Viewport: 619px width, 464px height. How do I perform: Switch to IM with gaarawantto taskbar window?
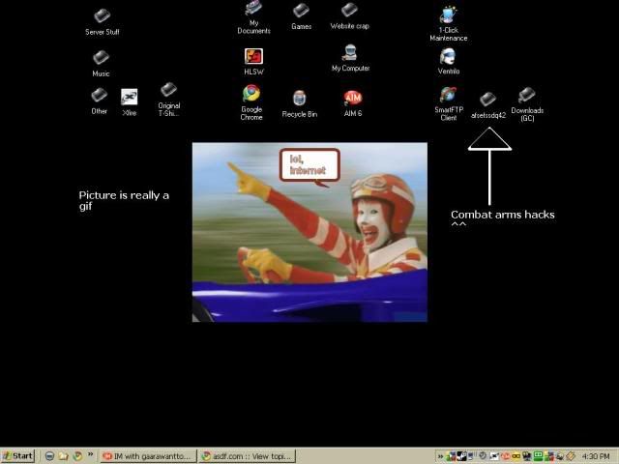(x=148, y=456)
